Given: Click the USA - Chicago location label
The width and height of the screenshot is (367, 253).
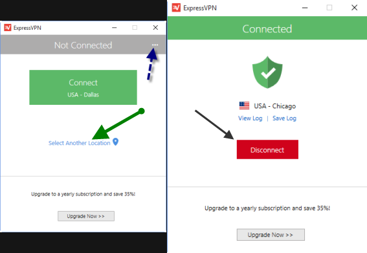Looking at the screenshot, I should pos(275,106).
